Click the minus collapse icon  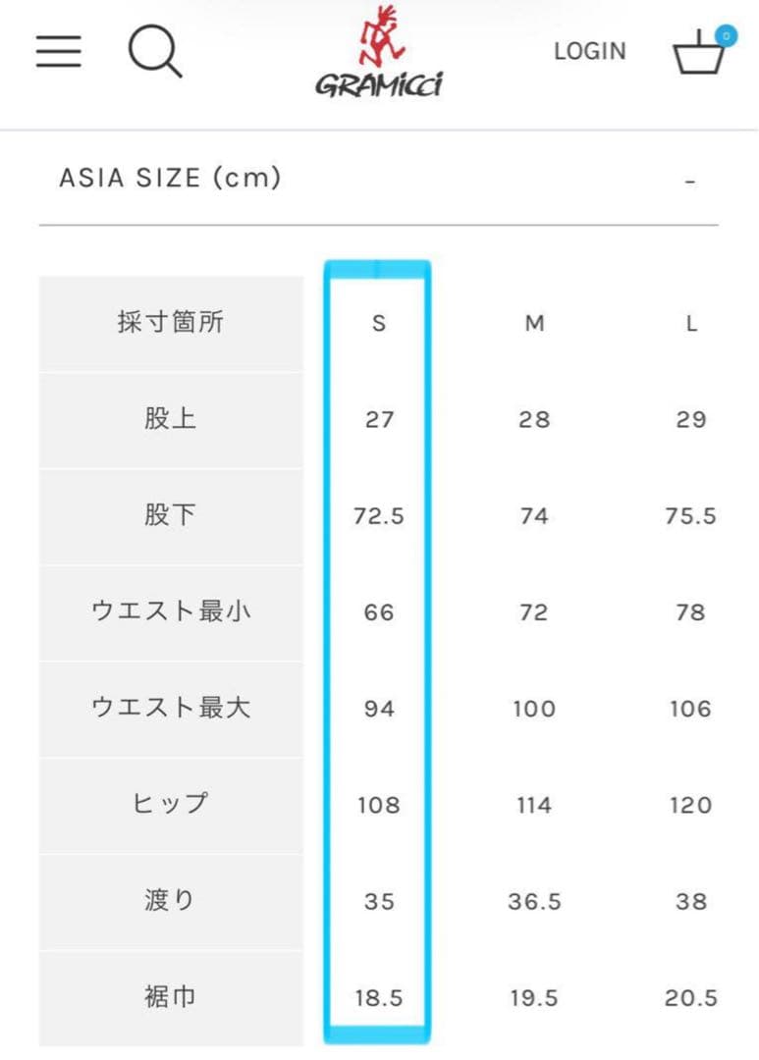pos(690,182)
